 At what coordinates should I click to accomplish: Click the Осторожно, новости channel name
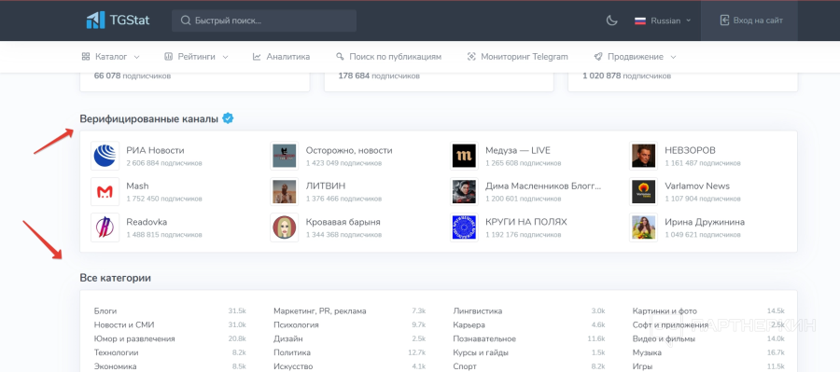tap(349, 150)
